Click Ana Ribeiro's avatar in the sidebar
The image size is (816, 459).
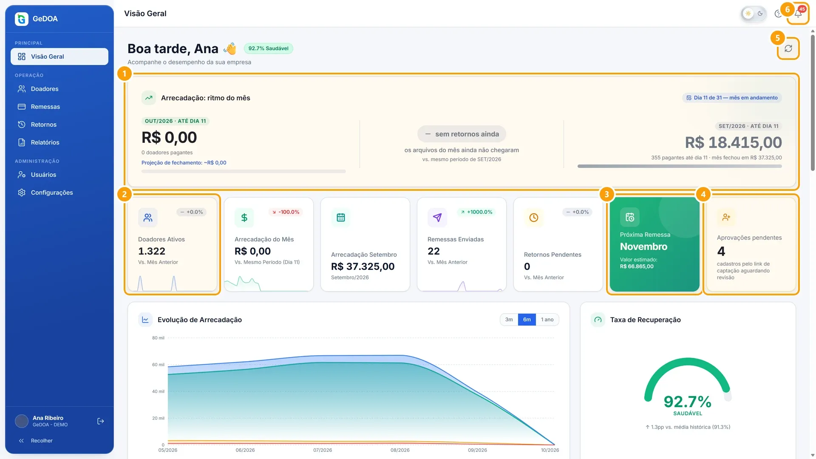tap(22, 421)
